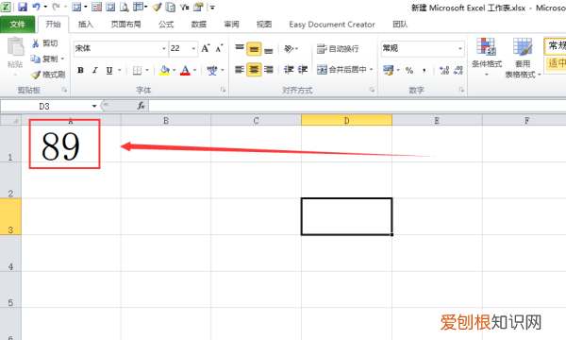
Task: Open the print preview magnifier icon
Action: click(x=125, y=7)
